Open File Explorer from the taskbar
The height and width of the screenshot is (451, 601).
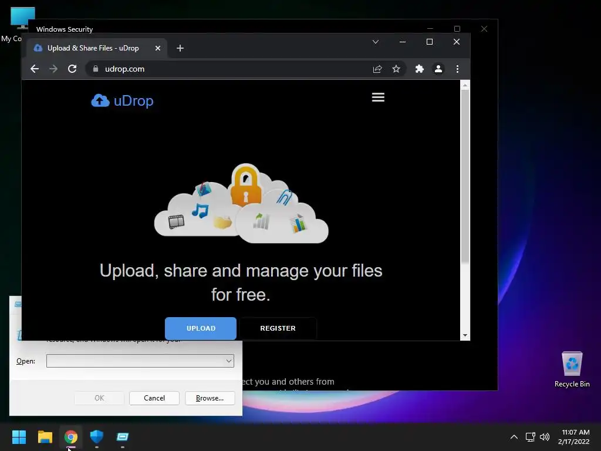click(45, 437)
